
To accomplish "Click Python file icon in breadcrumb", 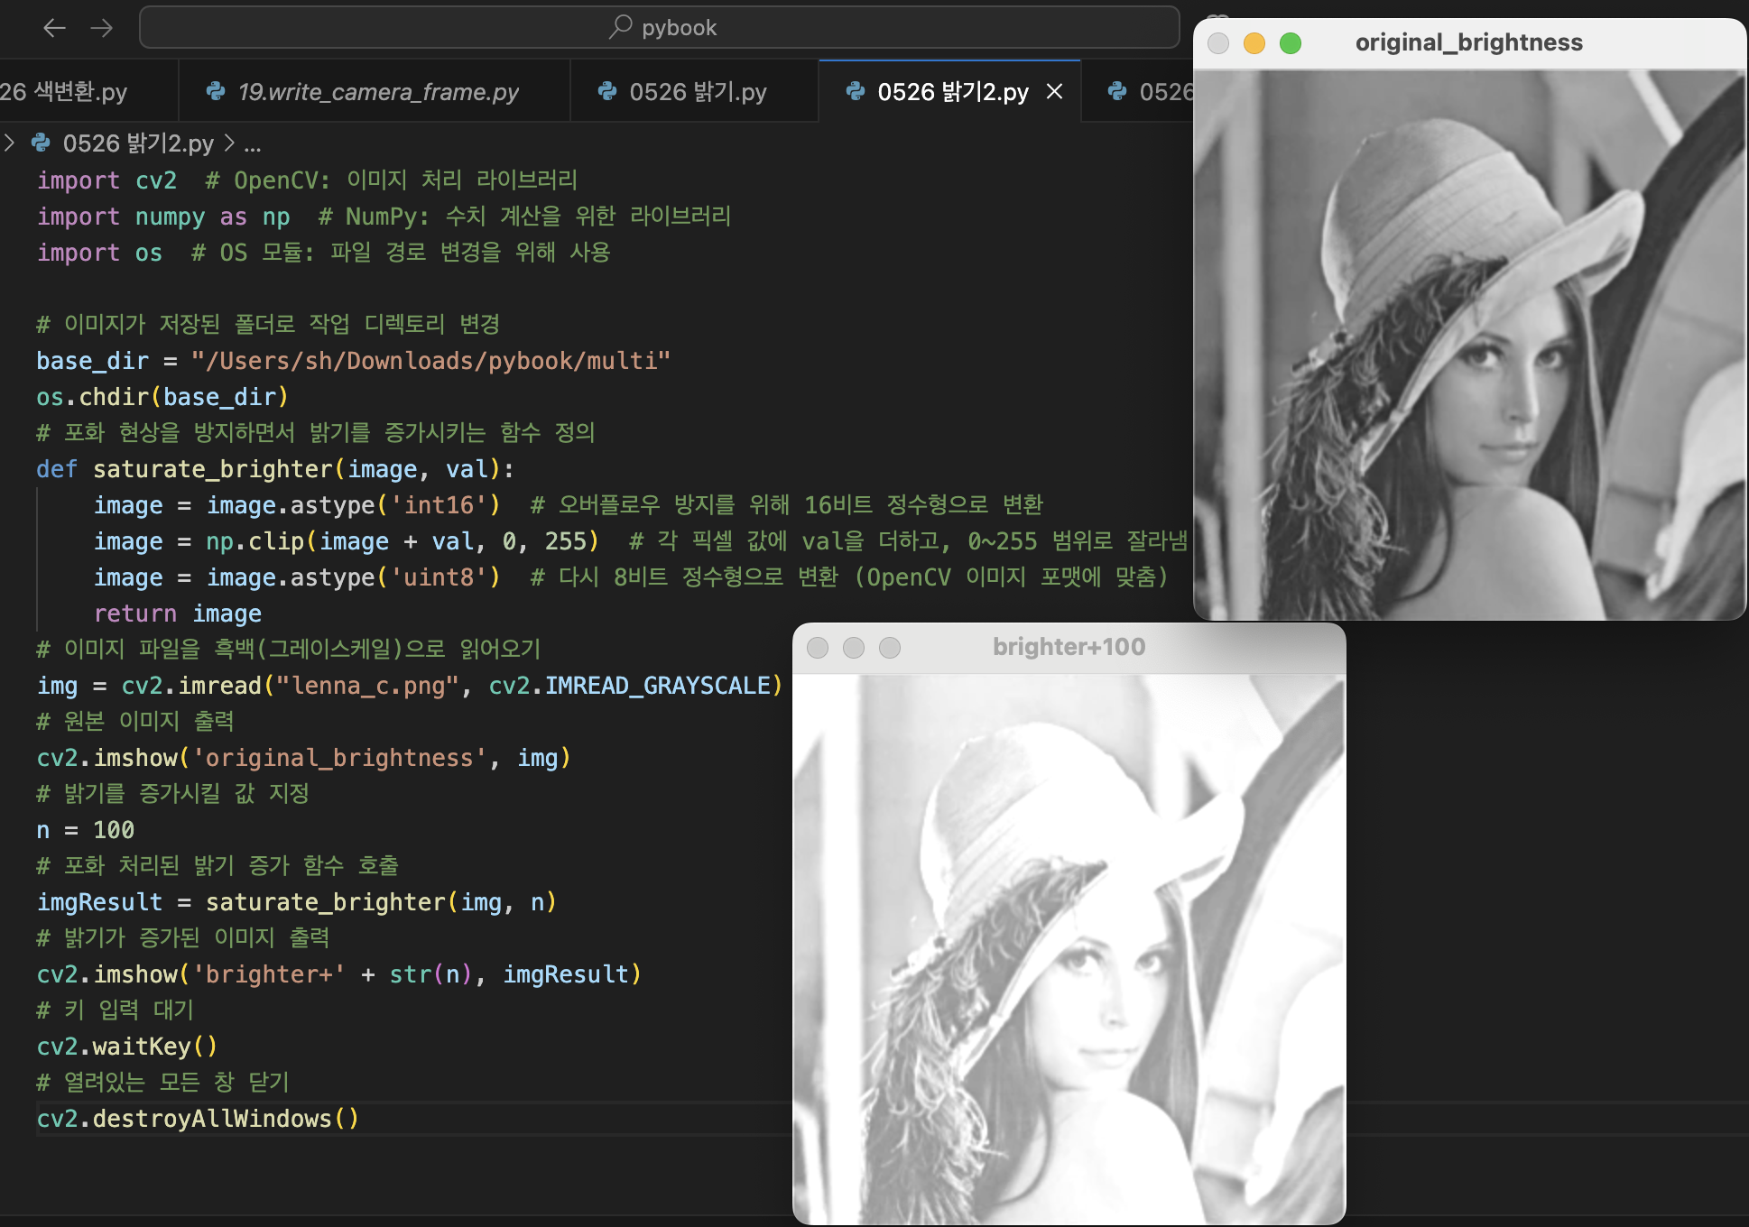I will (41, 143).
